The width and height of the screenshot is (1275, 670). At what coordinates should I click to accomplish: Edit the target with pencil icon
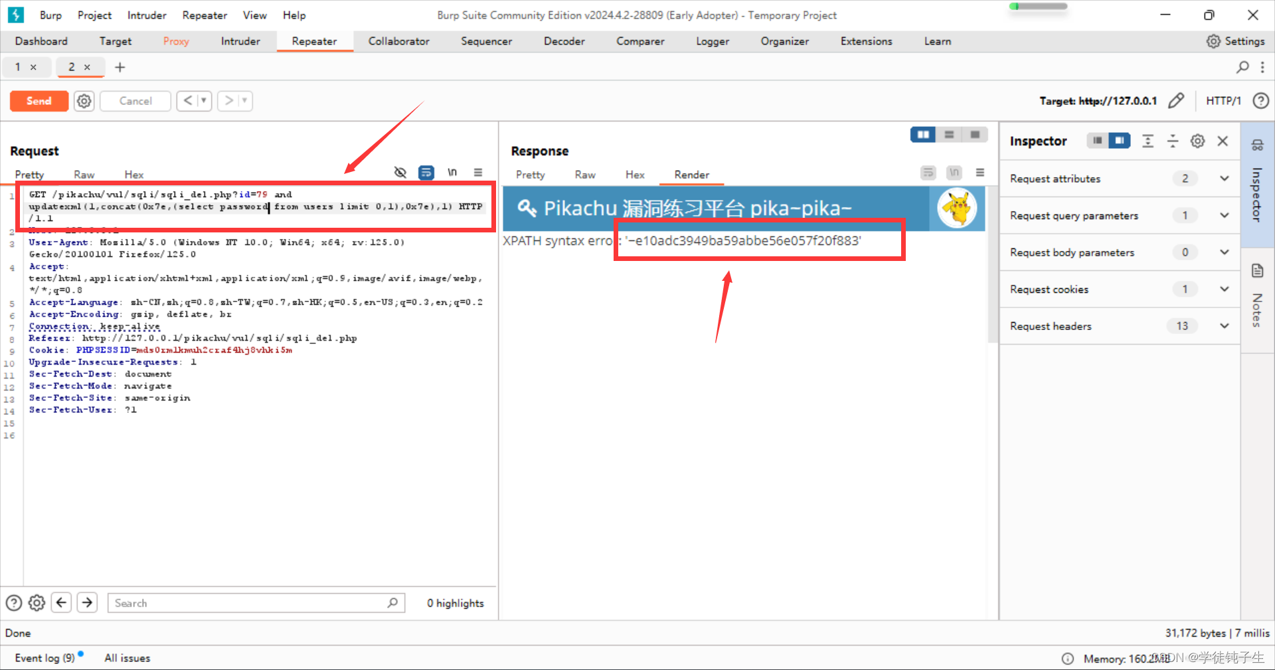pyautogui.click(x=1176, y=101)
